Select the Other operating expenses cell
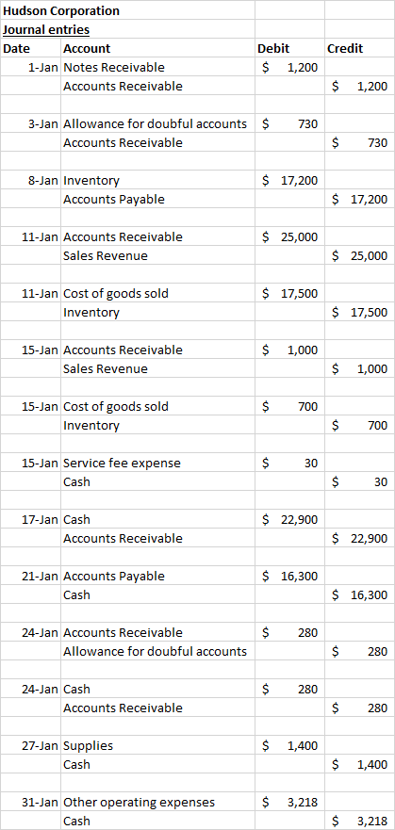 pyautogui.click(x=157, y=804)
